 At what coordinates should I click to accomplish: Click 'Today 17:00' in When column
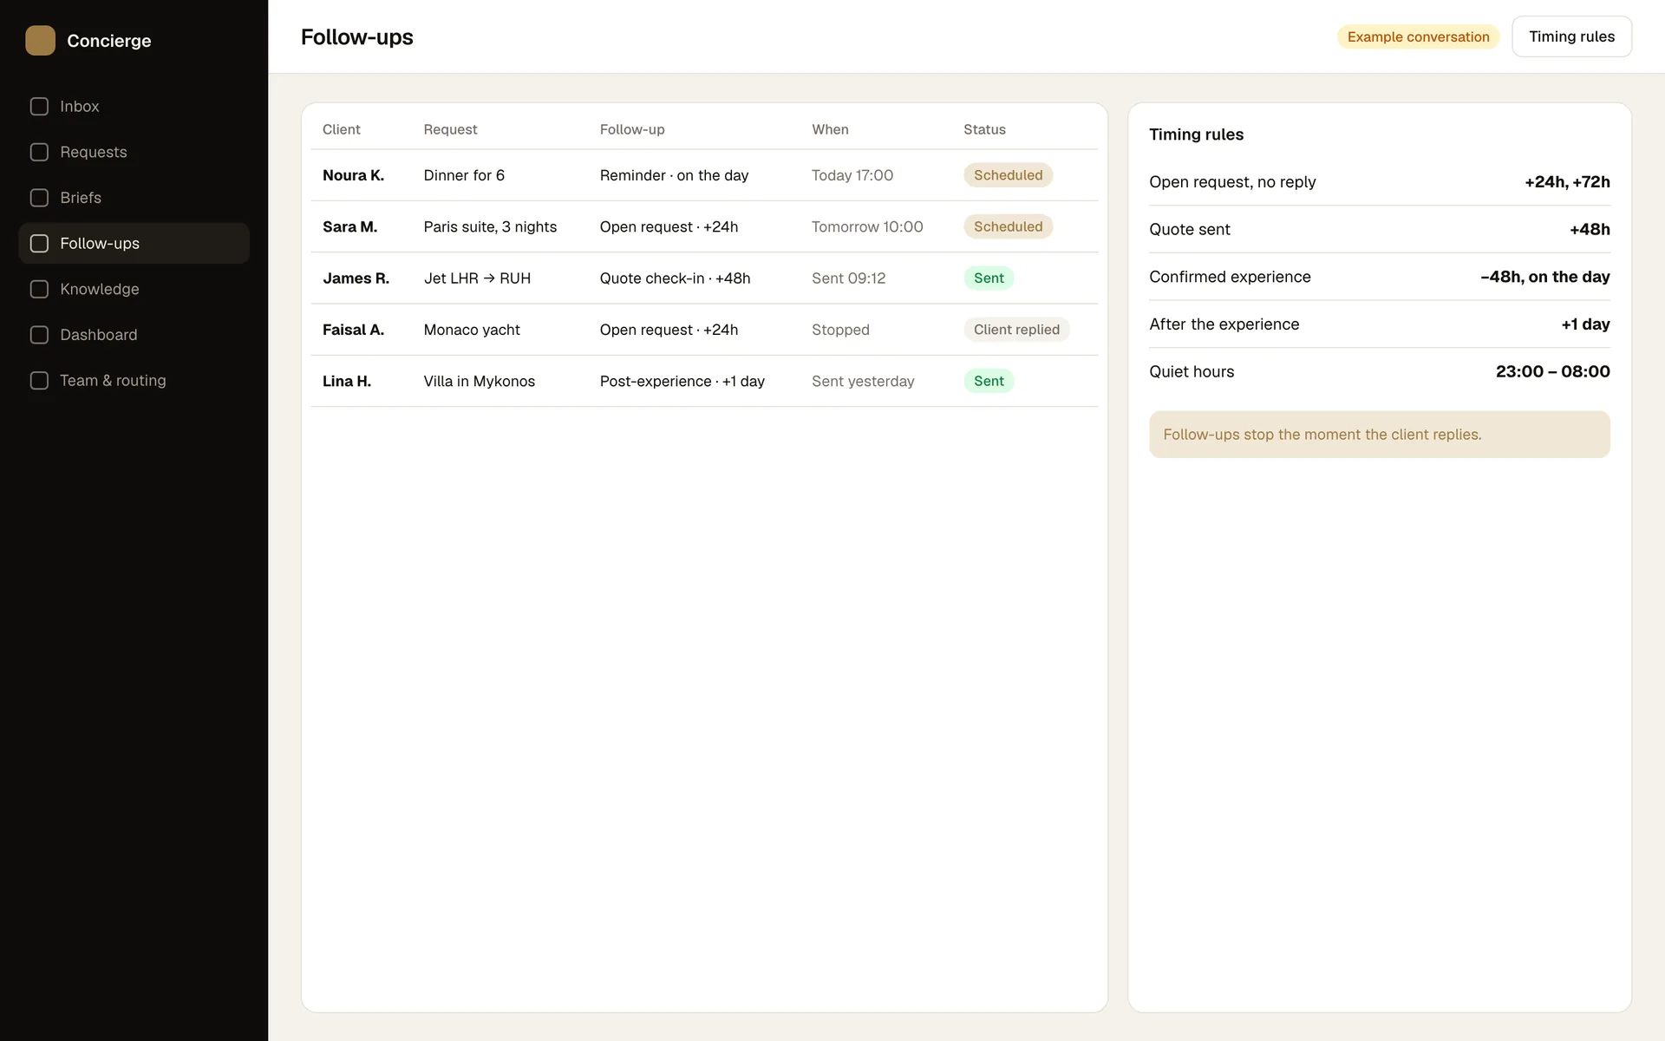tap(852, 175)
